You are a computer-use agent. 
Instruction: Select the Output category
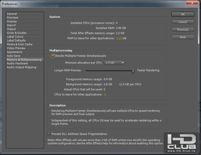click(x=25, y=29)
